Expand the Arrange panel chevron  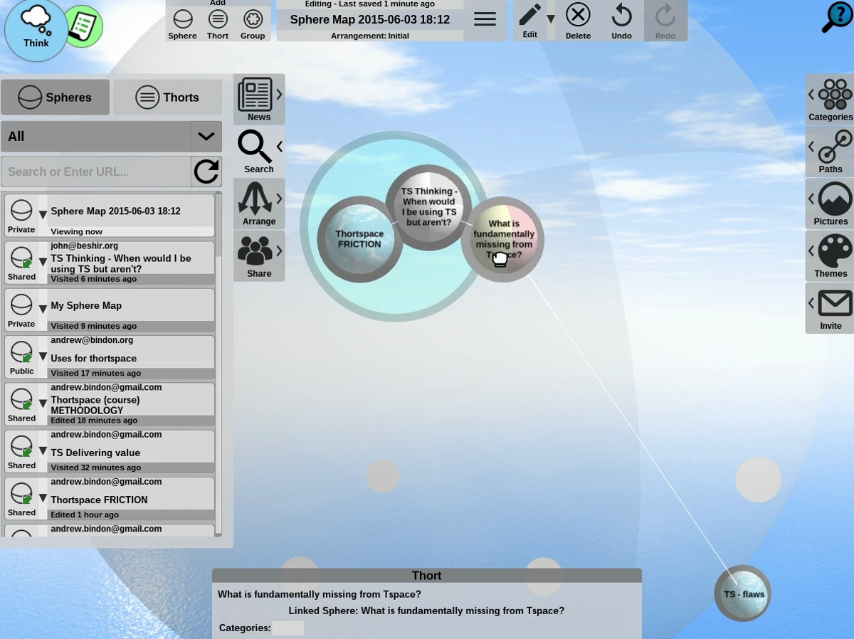tap(280, 199)
